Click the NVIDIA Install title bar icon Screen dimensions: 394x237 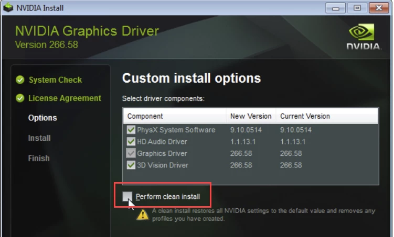tap(8, 7)
